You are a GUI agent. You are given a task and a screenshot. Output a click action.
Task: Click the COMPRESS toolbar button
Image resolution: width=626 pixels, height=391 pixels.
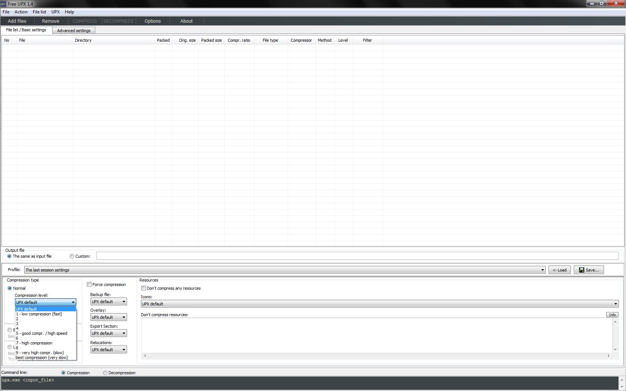[85, 21]
